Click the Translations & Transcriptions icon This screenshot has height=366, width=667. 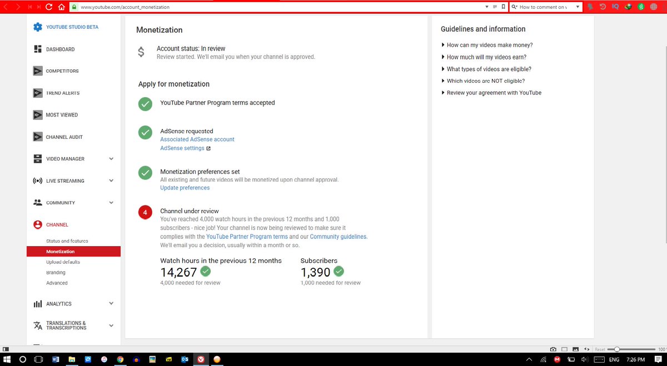tap(38, 325)
